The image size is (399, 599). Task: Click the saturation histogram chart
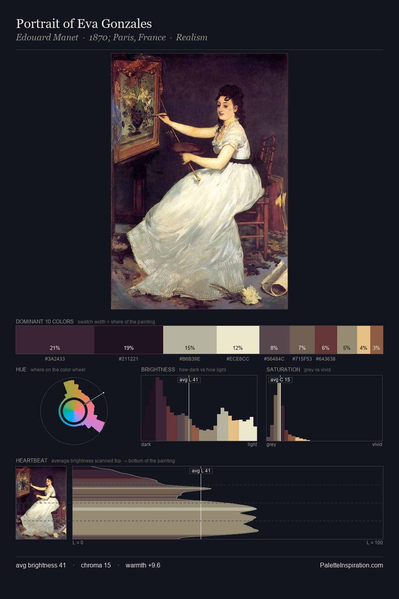[324, 408]
